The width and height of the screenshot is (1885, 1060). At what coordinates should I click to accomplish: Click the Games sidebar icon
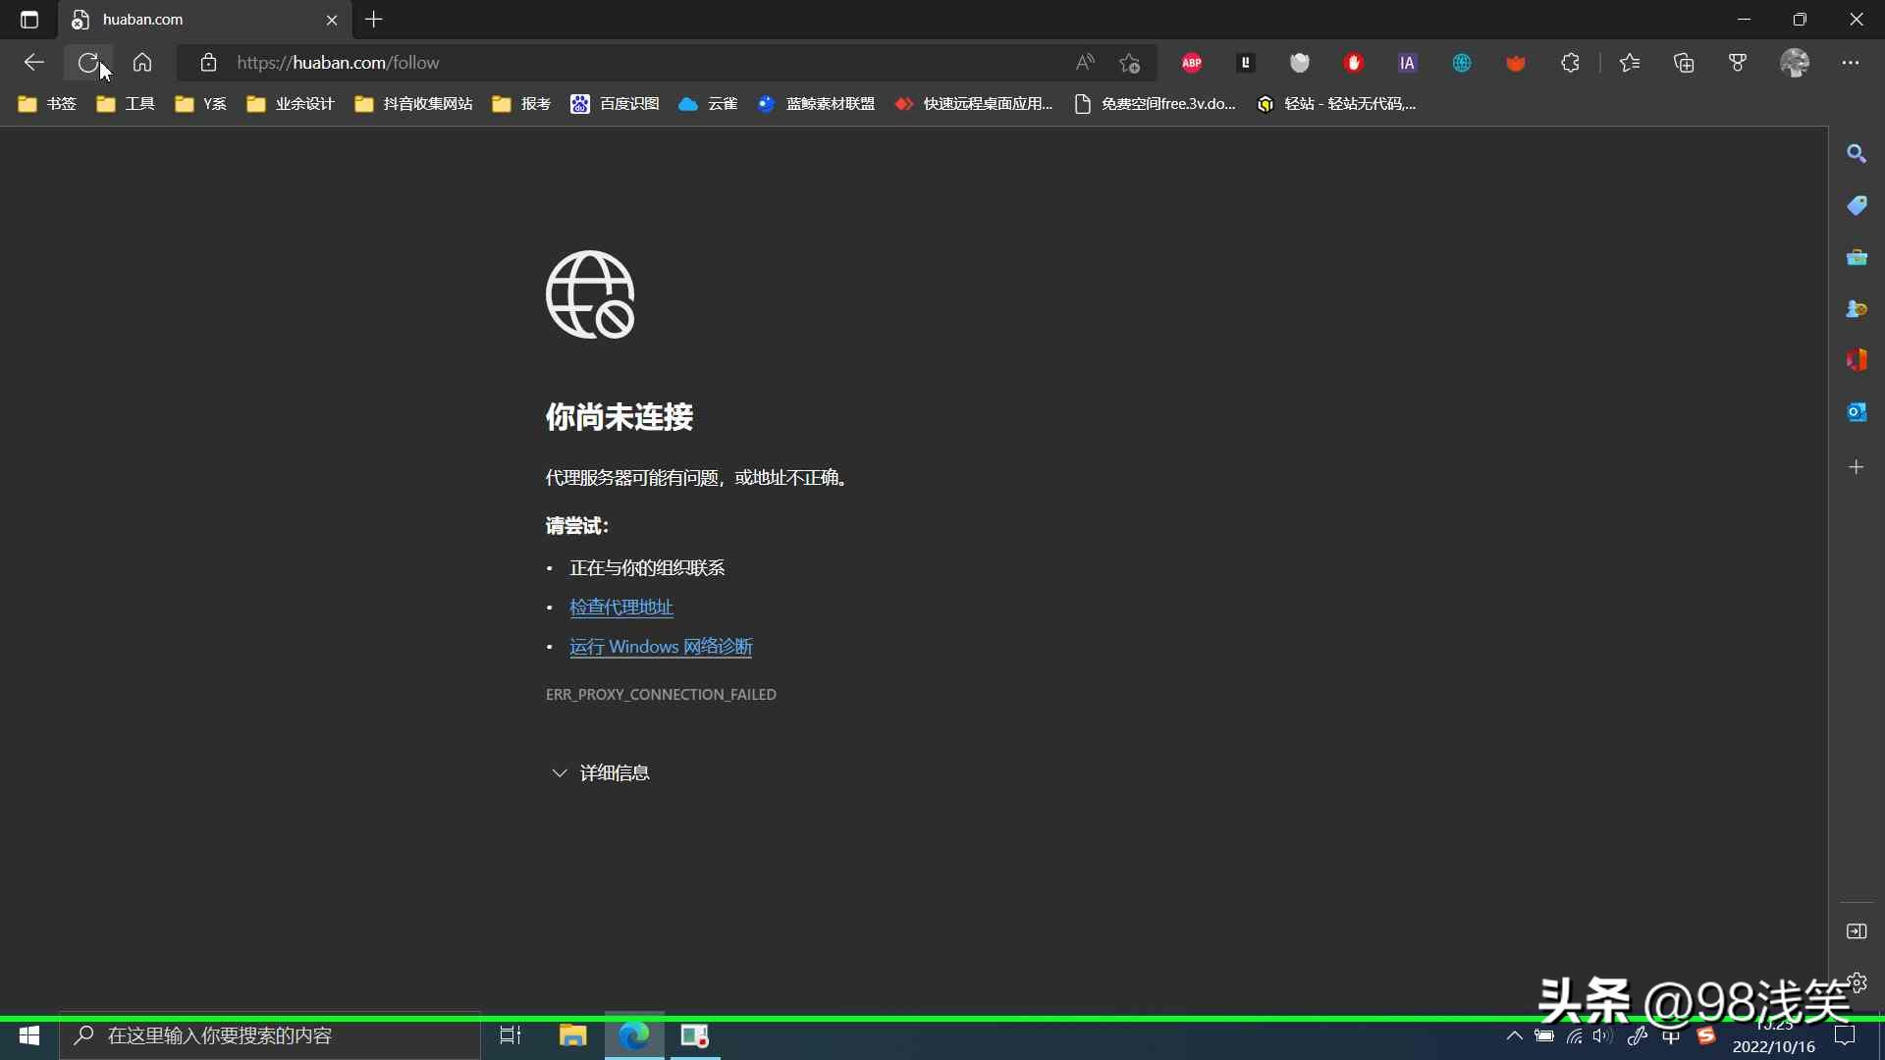pyautogui.click(x=1858, y=308)
